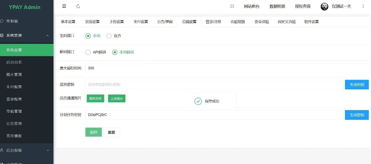Toggle fullscreen mode icon

click(232, 6)
